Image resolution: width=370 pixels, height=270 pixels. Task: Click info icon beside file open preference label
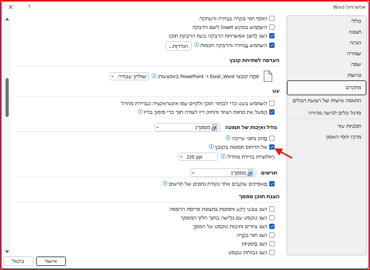pos(154,76)
